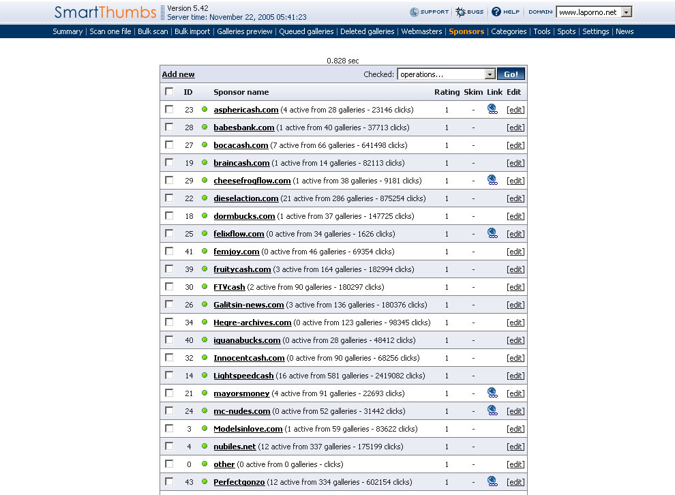
Task: Open link globe icon for mc-nudes.com
Action: click(x=492, y=410)
